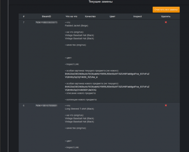Select 'Long Sleeved T-shirt (Black)' item text
The height and width of the screenshot is (152, 189).
coord(79,109)
